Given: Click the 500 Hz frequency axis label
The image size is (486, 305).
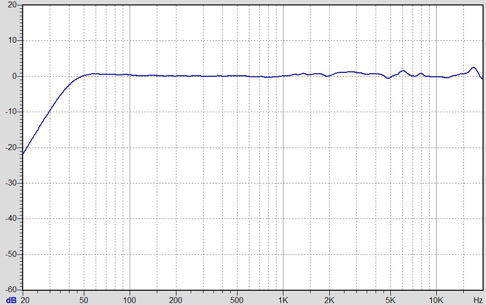Looking at the screenshot, I should [x=237, y=300].
